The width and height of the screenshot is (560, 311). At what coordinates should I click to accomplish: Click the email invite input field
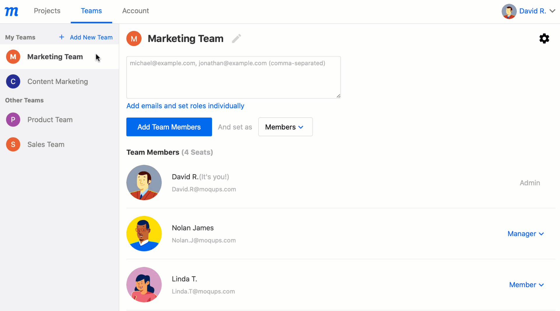tap(233, 77)
